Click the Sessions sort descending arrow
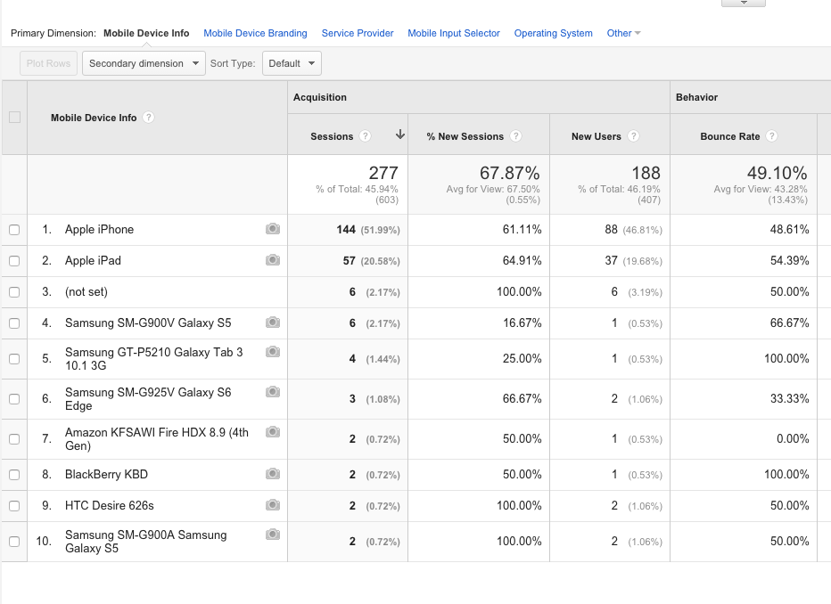The height and width of the screenshot is (604, 831). click(x=400, y=135)
